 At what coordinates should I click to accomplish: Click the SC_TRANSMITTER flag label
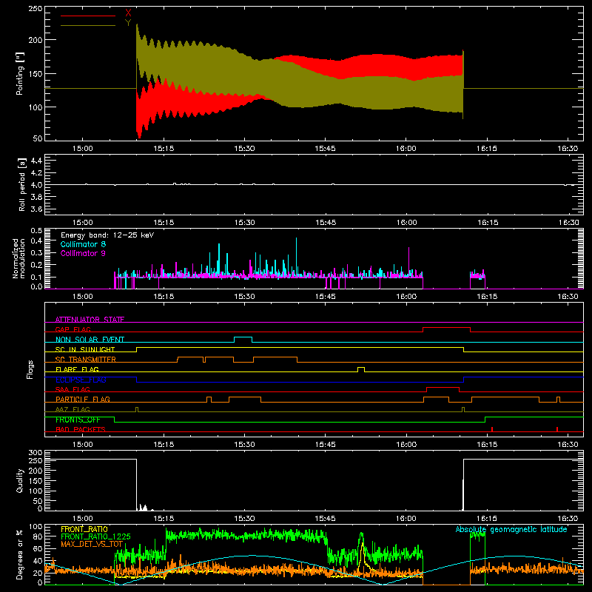(x=86, y=359)
